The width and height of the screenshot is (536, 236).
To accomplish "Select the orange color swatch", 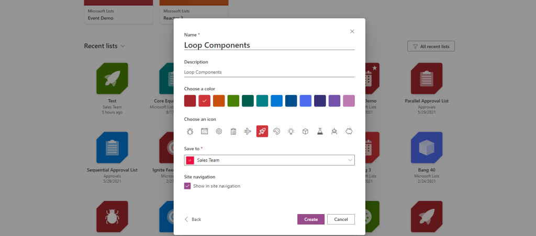I will point(219,101).
